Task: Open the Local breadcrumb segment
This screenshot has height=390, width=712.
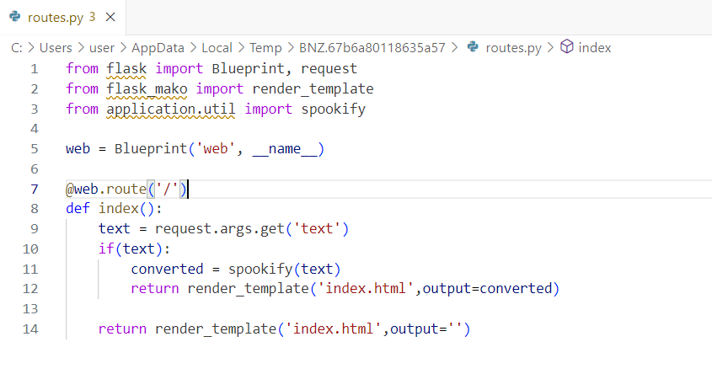Action: pyautogui.click(x=217, y=48)
